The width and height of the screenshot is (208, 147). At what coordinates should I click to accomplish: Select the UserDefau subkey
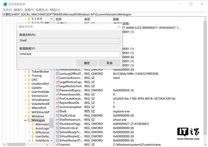42,136
